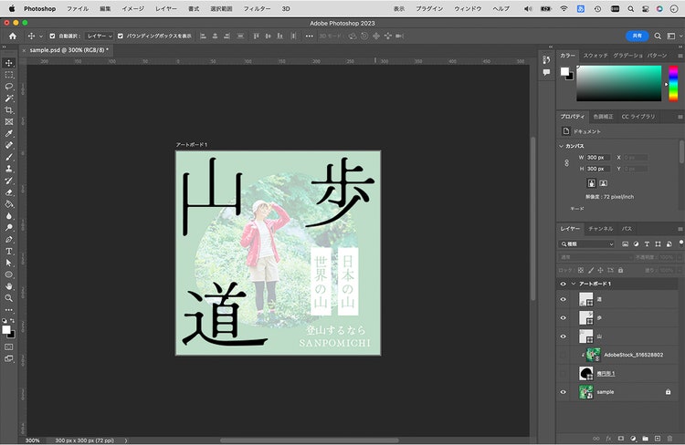The image size is (685, 445).
Task: Click the blue 共有 share button
Action: [x=638, y=36]
